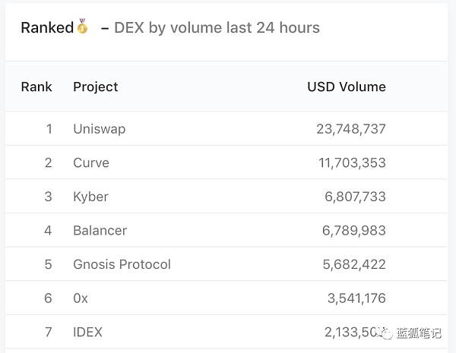The image size is (456, 353).
Task: Select the Gnosis Protocol entry
Action: pyautogui.click(x=122, y=264)
